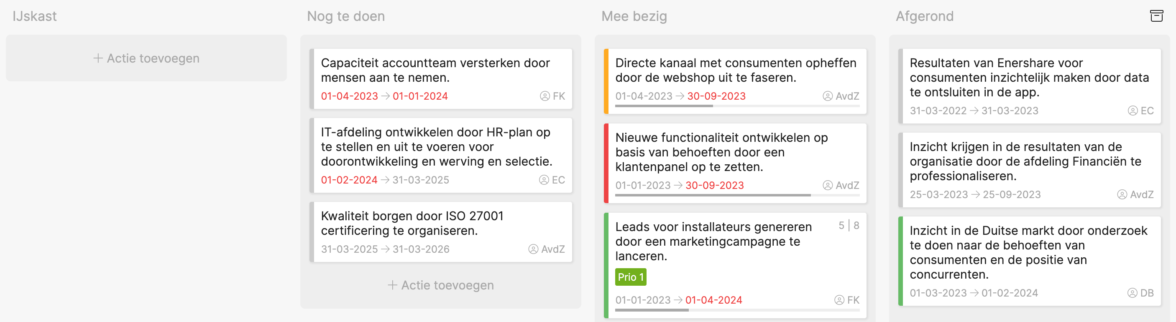Click the 5 | 8 counter on Leads card
This screenshot has width=1176, height=322.
tap(849, 226)
